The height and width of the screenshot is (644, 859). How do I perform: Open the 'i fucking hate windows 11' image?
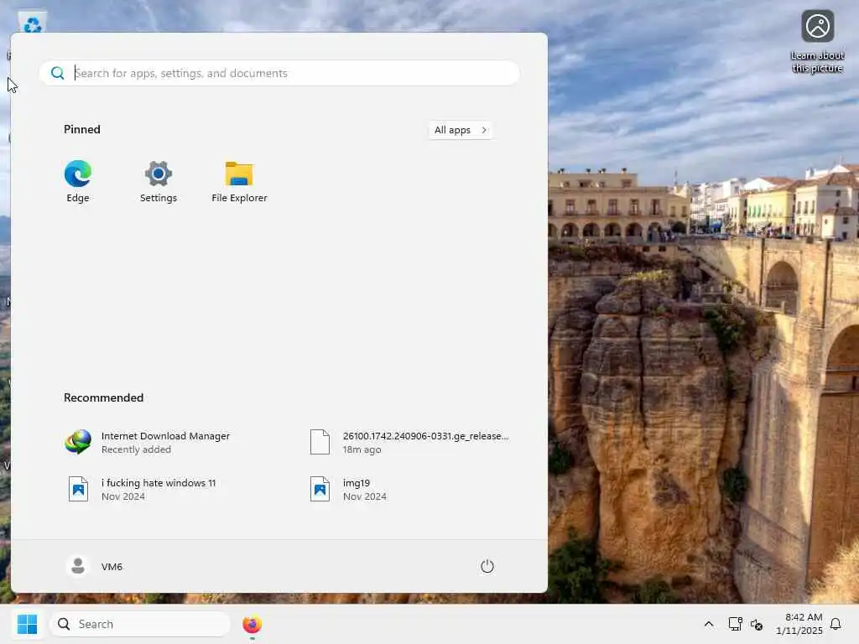(x=143, y=490)
